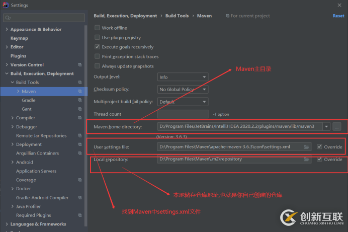Viewport: 348px width, 232px height.
Task: Click project-level icon beside Version Control
Action: point(80,64)
